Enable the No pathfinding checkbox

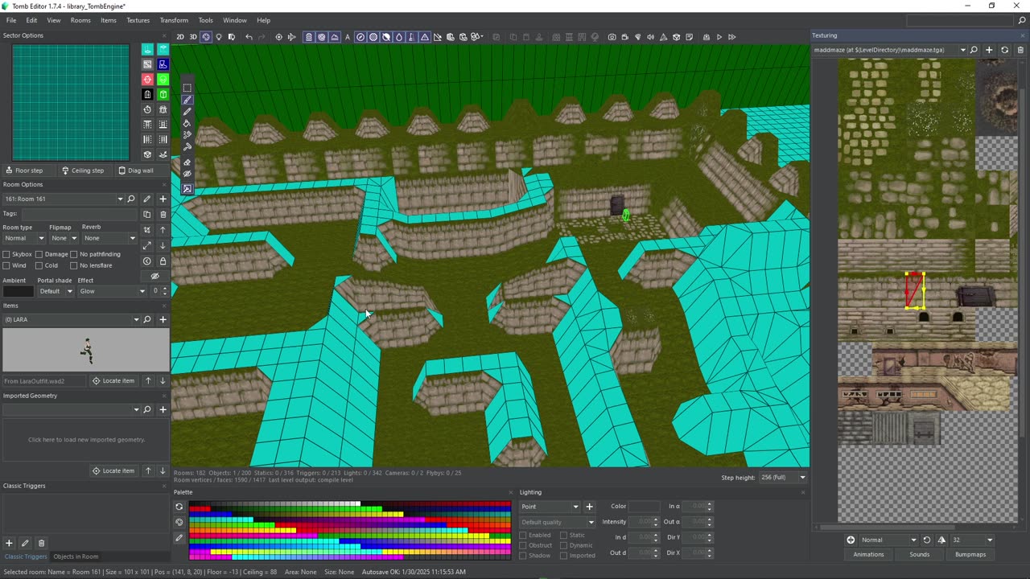(x=73, y=254)
